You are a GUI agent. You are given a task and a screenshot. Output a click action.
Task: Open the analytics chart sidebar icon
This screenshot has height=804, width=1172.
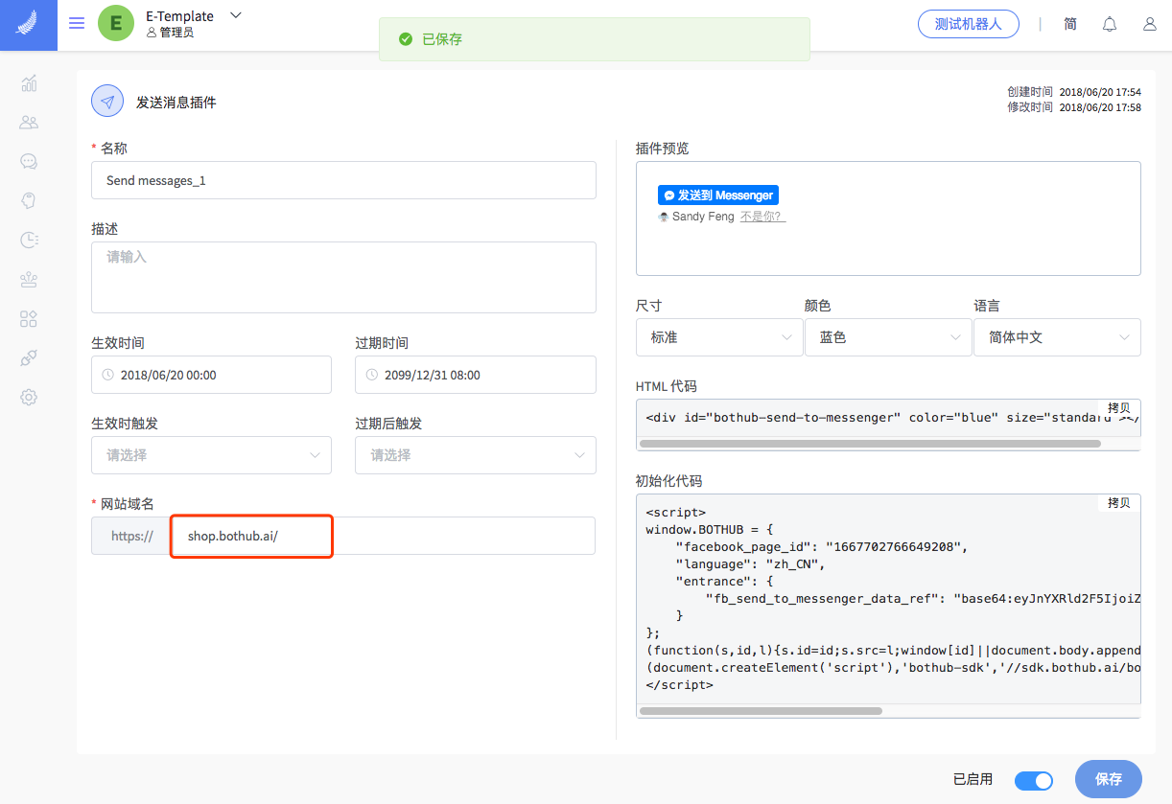coord(29,83)
